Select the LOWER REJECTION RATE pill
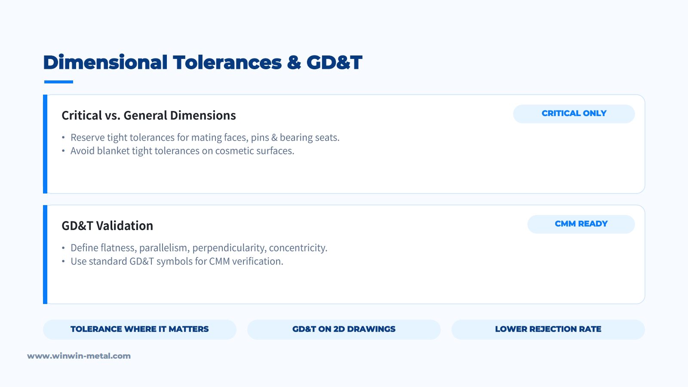Viewport: 688px width, 387px height. click(548, 329)
